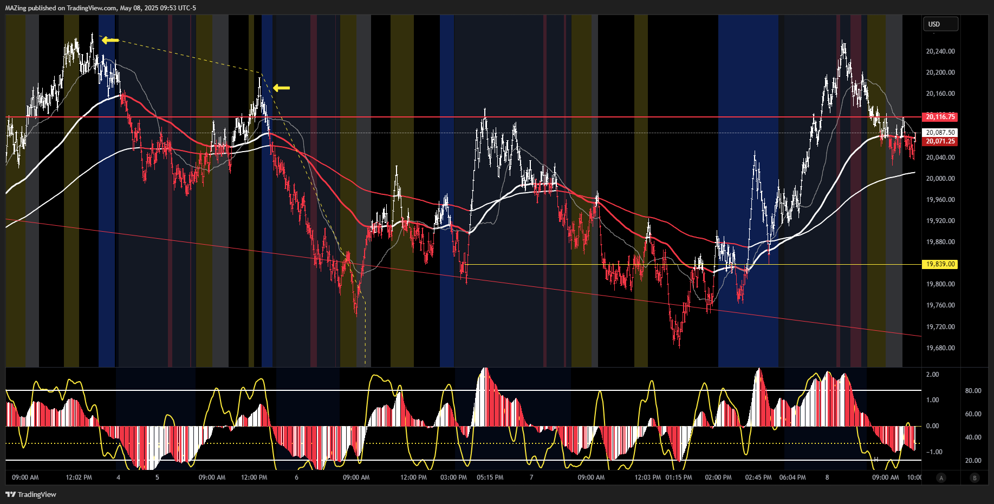Click the day 7 date label on time axis
The height and width of the screenshot is (504, 994).
tap(531, 477)
